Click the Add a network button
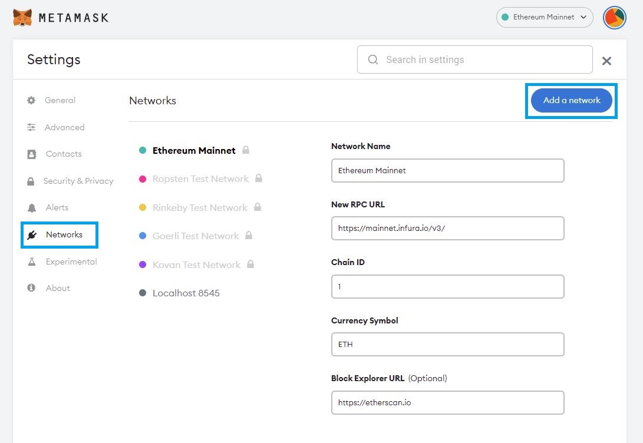 click(x=571, y=100)
